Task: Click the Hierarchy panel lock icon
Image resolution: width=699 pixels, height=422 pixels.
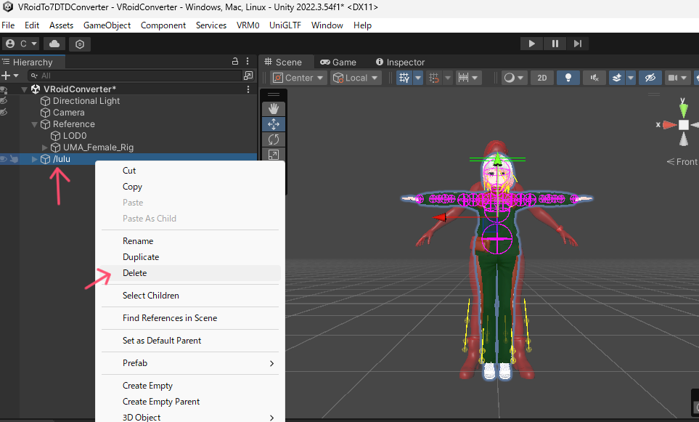Action: pyautogui.click(x=234, y=62)
